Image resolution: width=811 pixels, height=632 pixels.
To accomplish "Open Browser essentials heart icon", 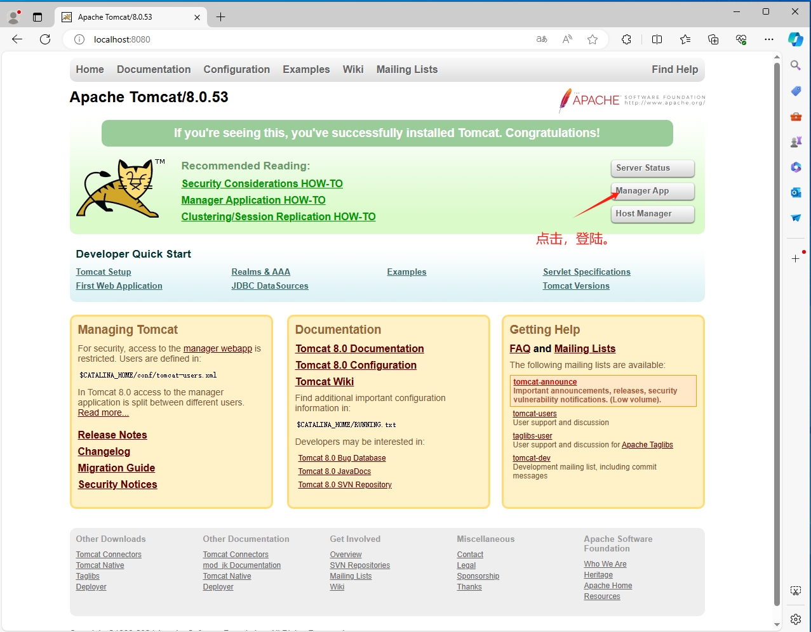I will click(x=741, y=39).
